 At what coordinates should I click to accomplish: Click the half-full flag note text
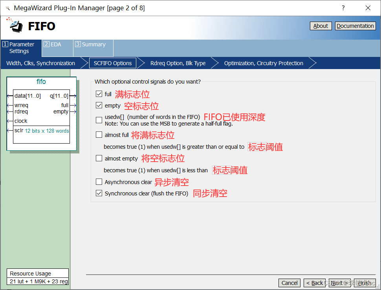point(169,124)
